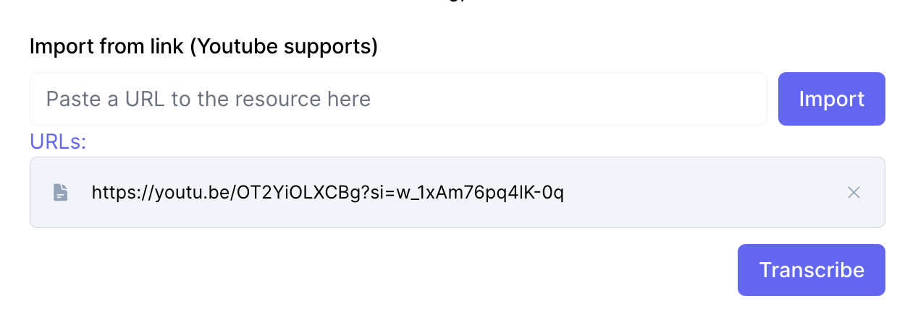Click the 'Youtube supports' label text

[287, 47]
